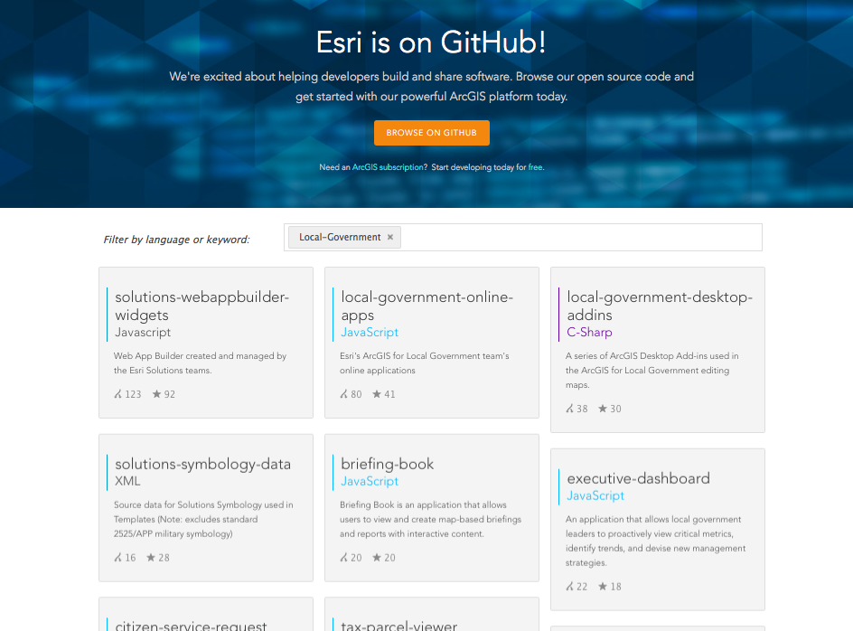Viewport: 853px width, 631px height.
Task: Click the 'Javascript' label under solutions-webappbuilder-widgets
Action: point(143,332)
